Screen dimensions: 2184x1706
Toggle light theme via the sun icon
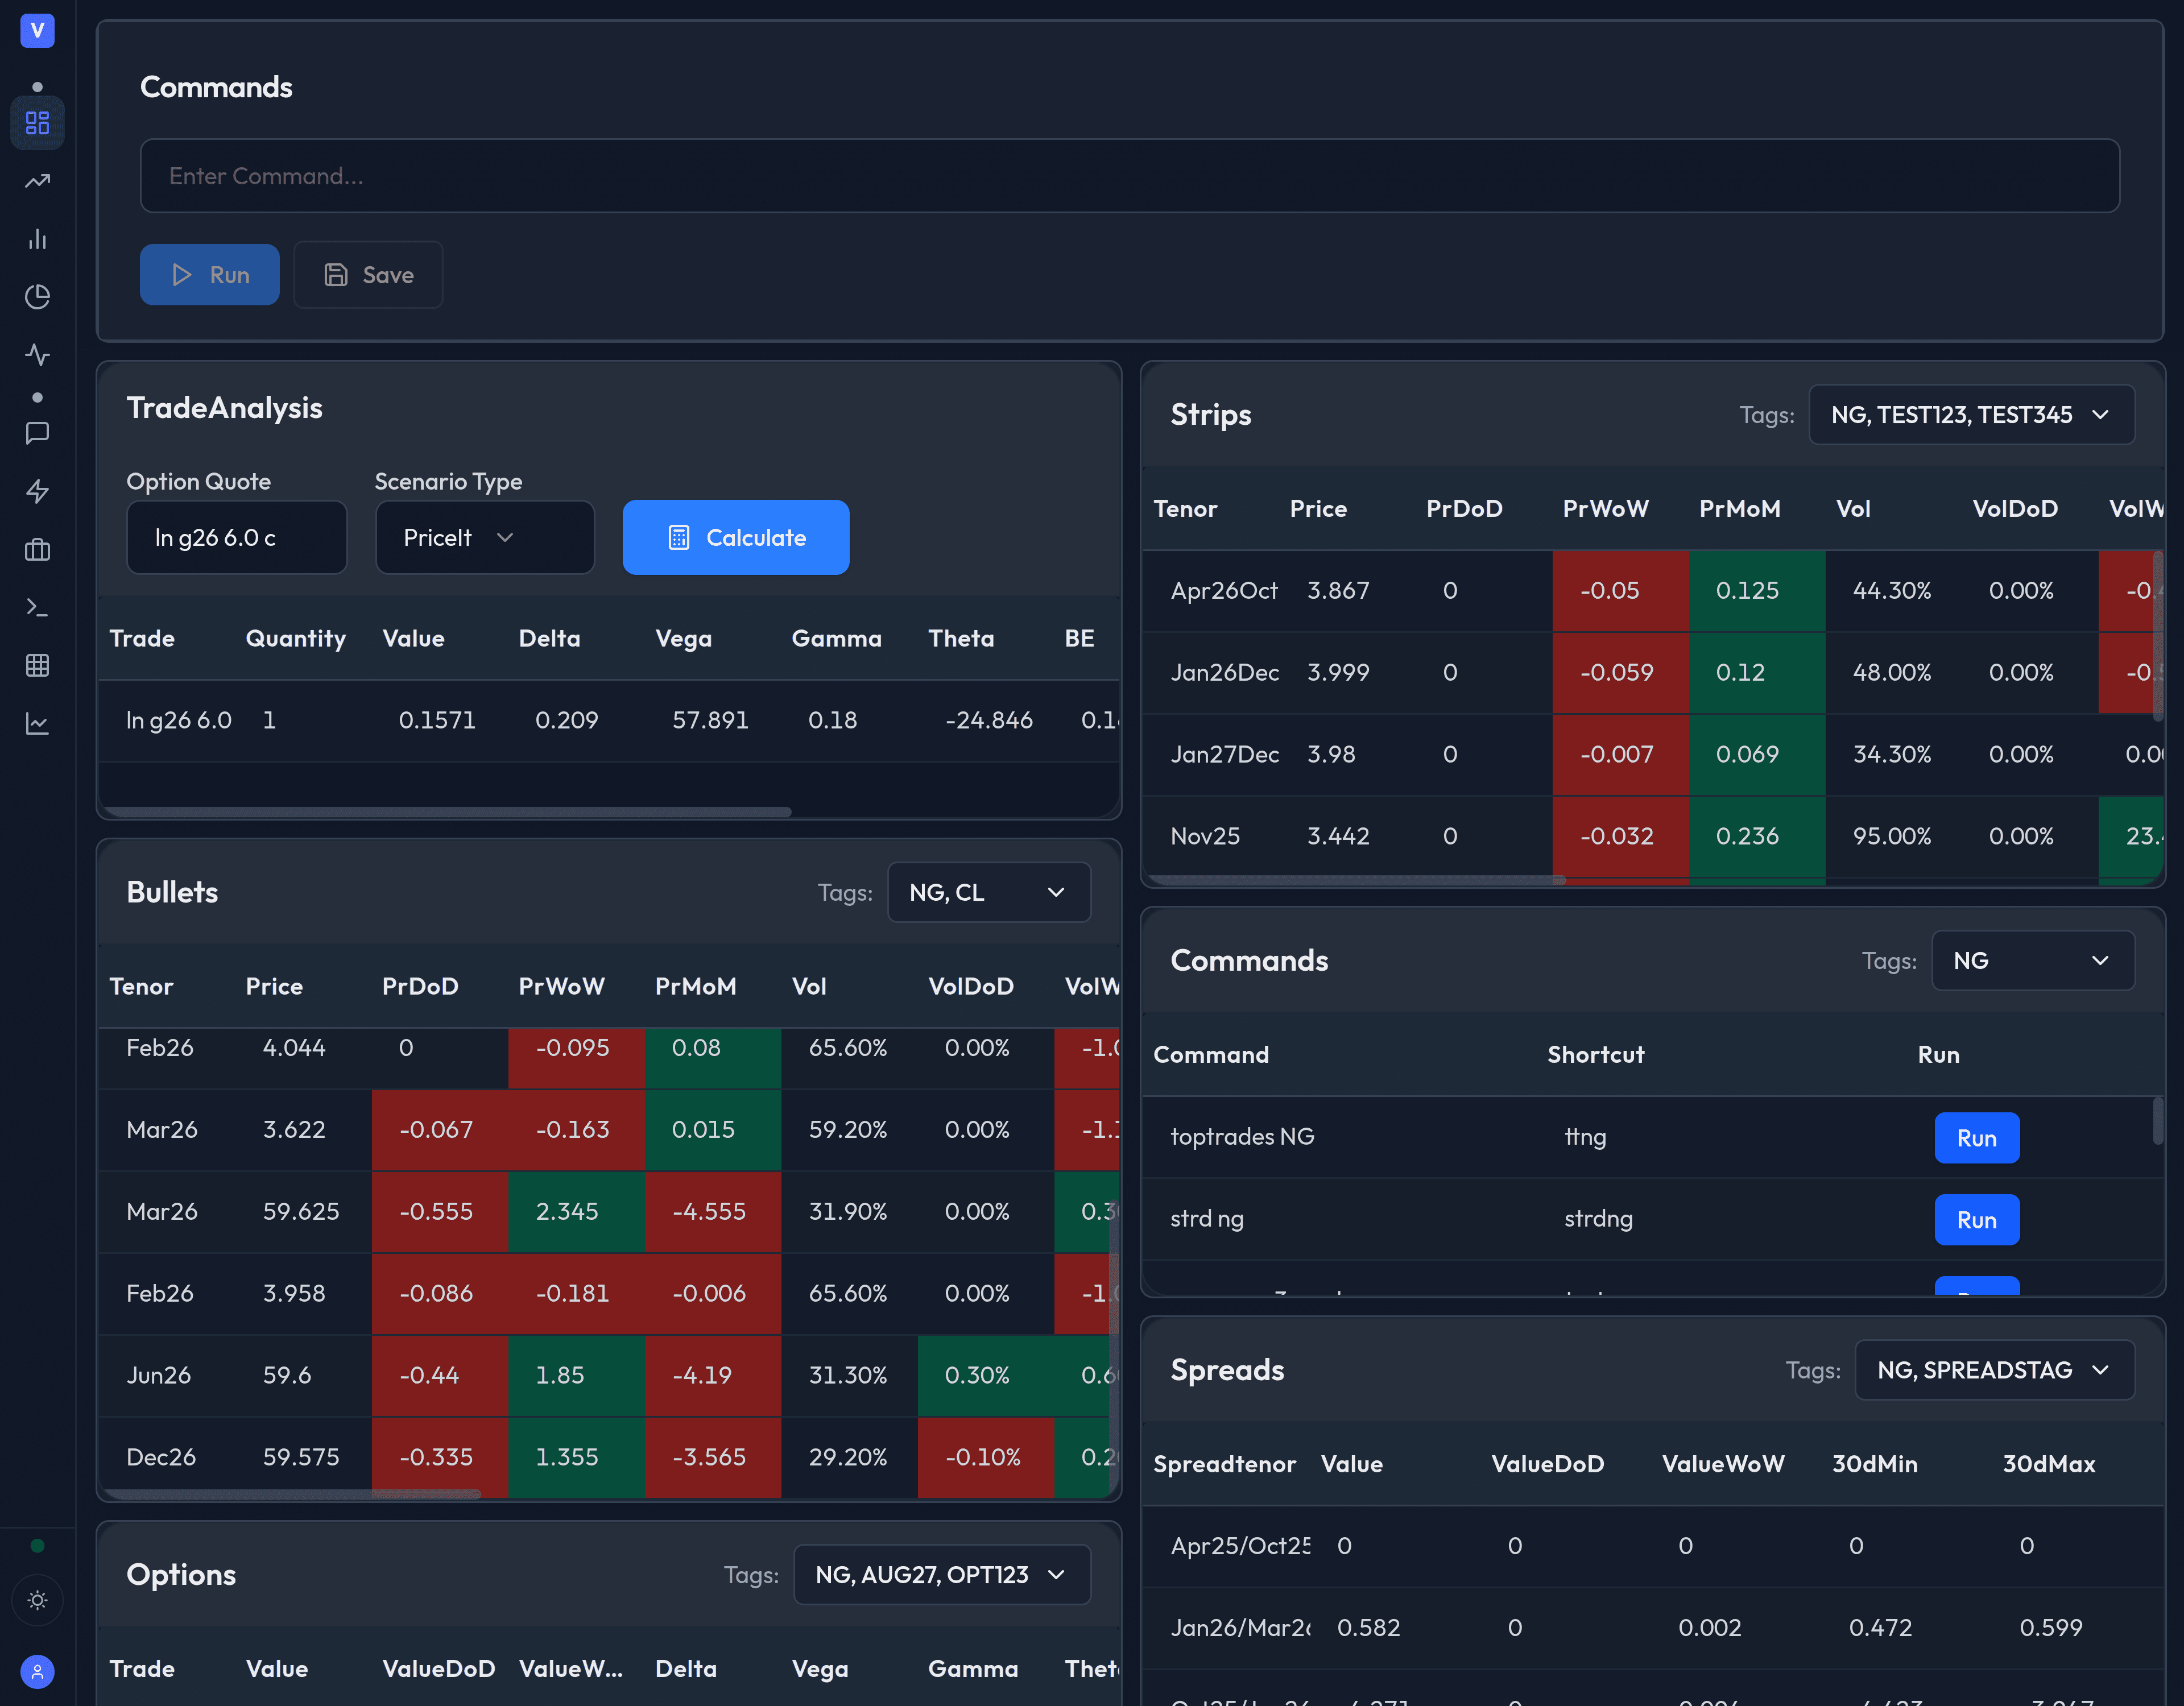tap(37, 1600)
